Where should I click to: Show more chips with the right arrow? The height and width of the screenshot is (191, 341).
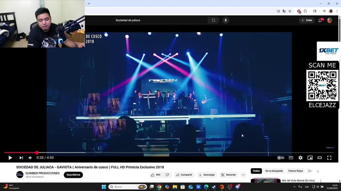[x=318, y=171]
